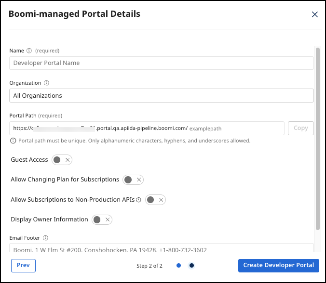Click the info icon beside Organization label
326x283 pixels.
(x=46, y=83)
